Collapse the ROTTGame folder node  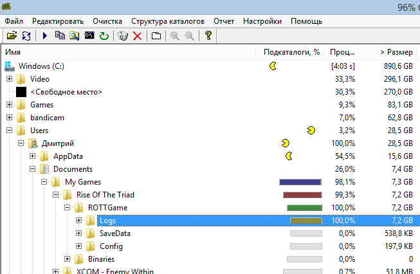[x=67, y=207]
